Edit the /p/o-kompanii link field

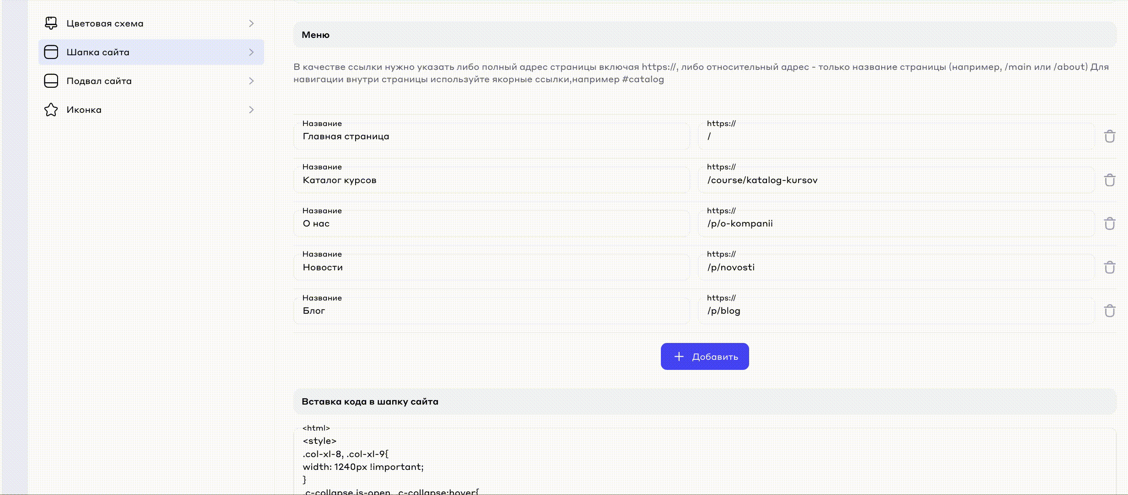(x=896, y=224)
